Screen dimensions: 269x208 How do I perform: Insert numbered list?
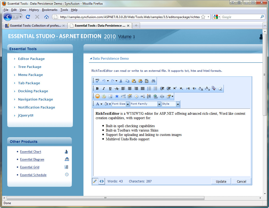(149, 89)
